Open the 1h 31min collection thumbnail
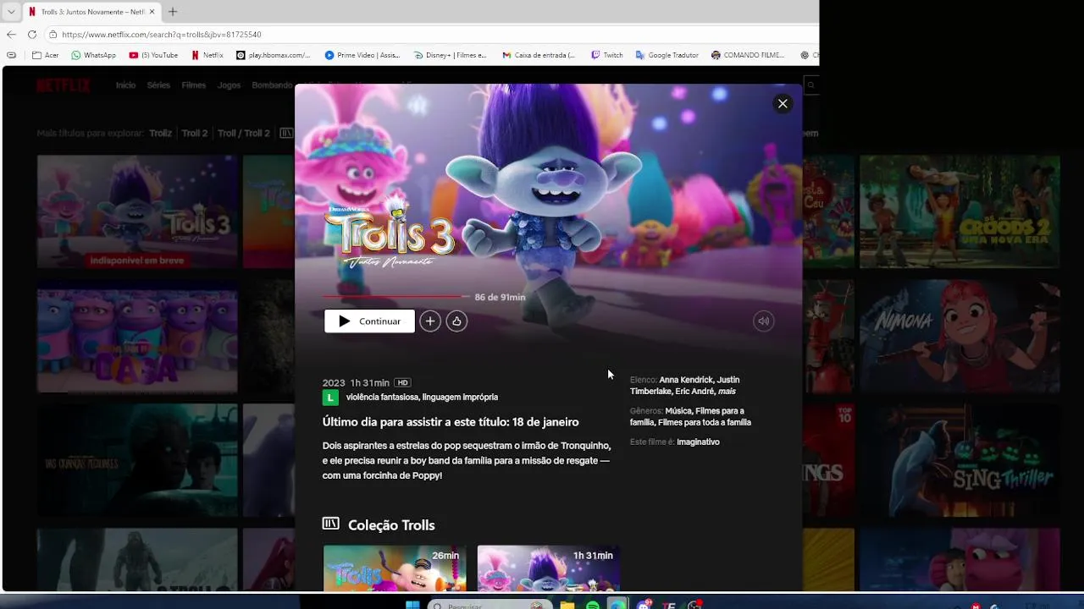Image resolution: width=1084 pixels, height=609 pixels. pos(549,568)
